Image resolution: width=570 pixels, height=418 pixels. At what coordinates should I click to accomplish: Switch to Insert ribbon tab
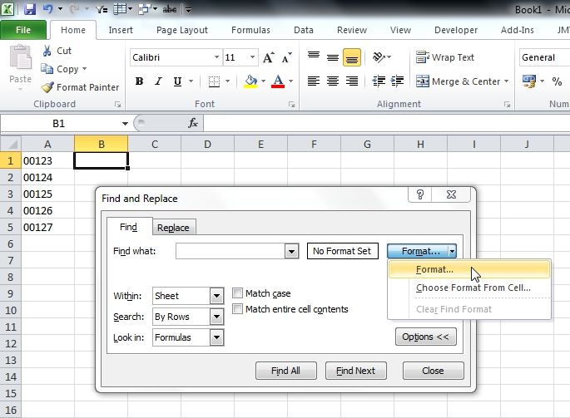coord(121,30)
